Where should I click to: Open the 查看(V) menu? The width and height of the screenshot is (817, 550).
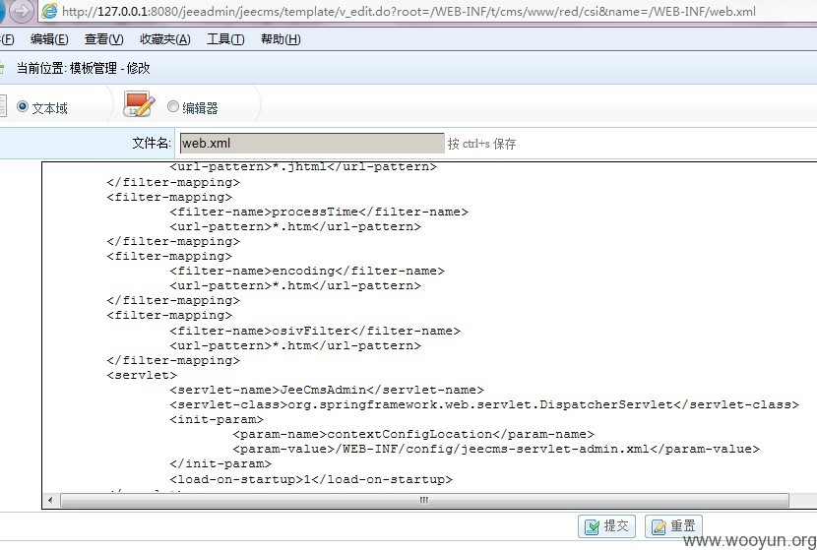103,39
